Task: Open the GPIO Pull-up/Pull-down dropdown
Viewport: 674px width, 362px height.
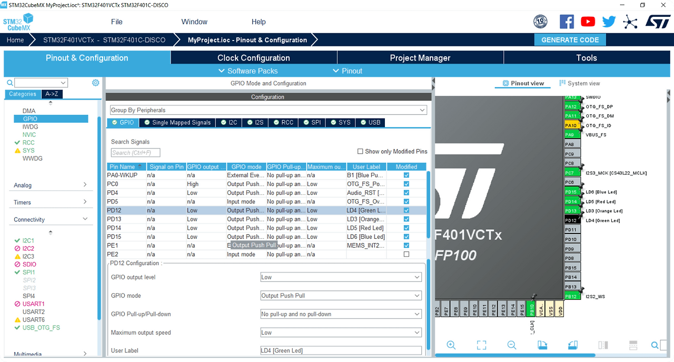Action: (341, 314)
